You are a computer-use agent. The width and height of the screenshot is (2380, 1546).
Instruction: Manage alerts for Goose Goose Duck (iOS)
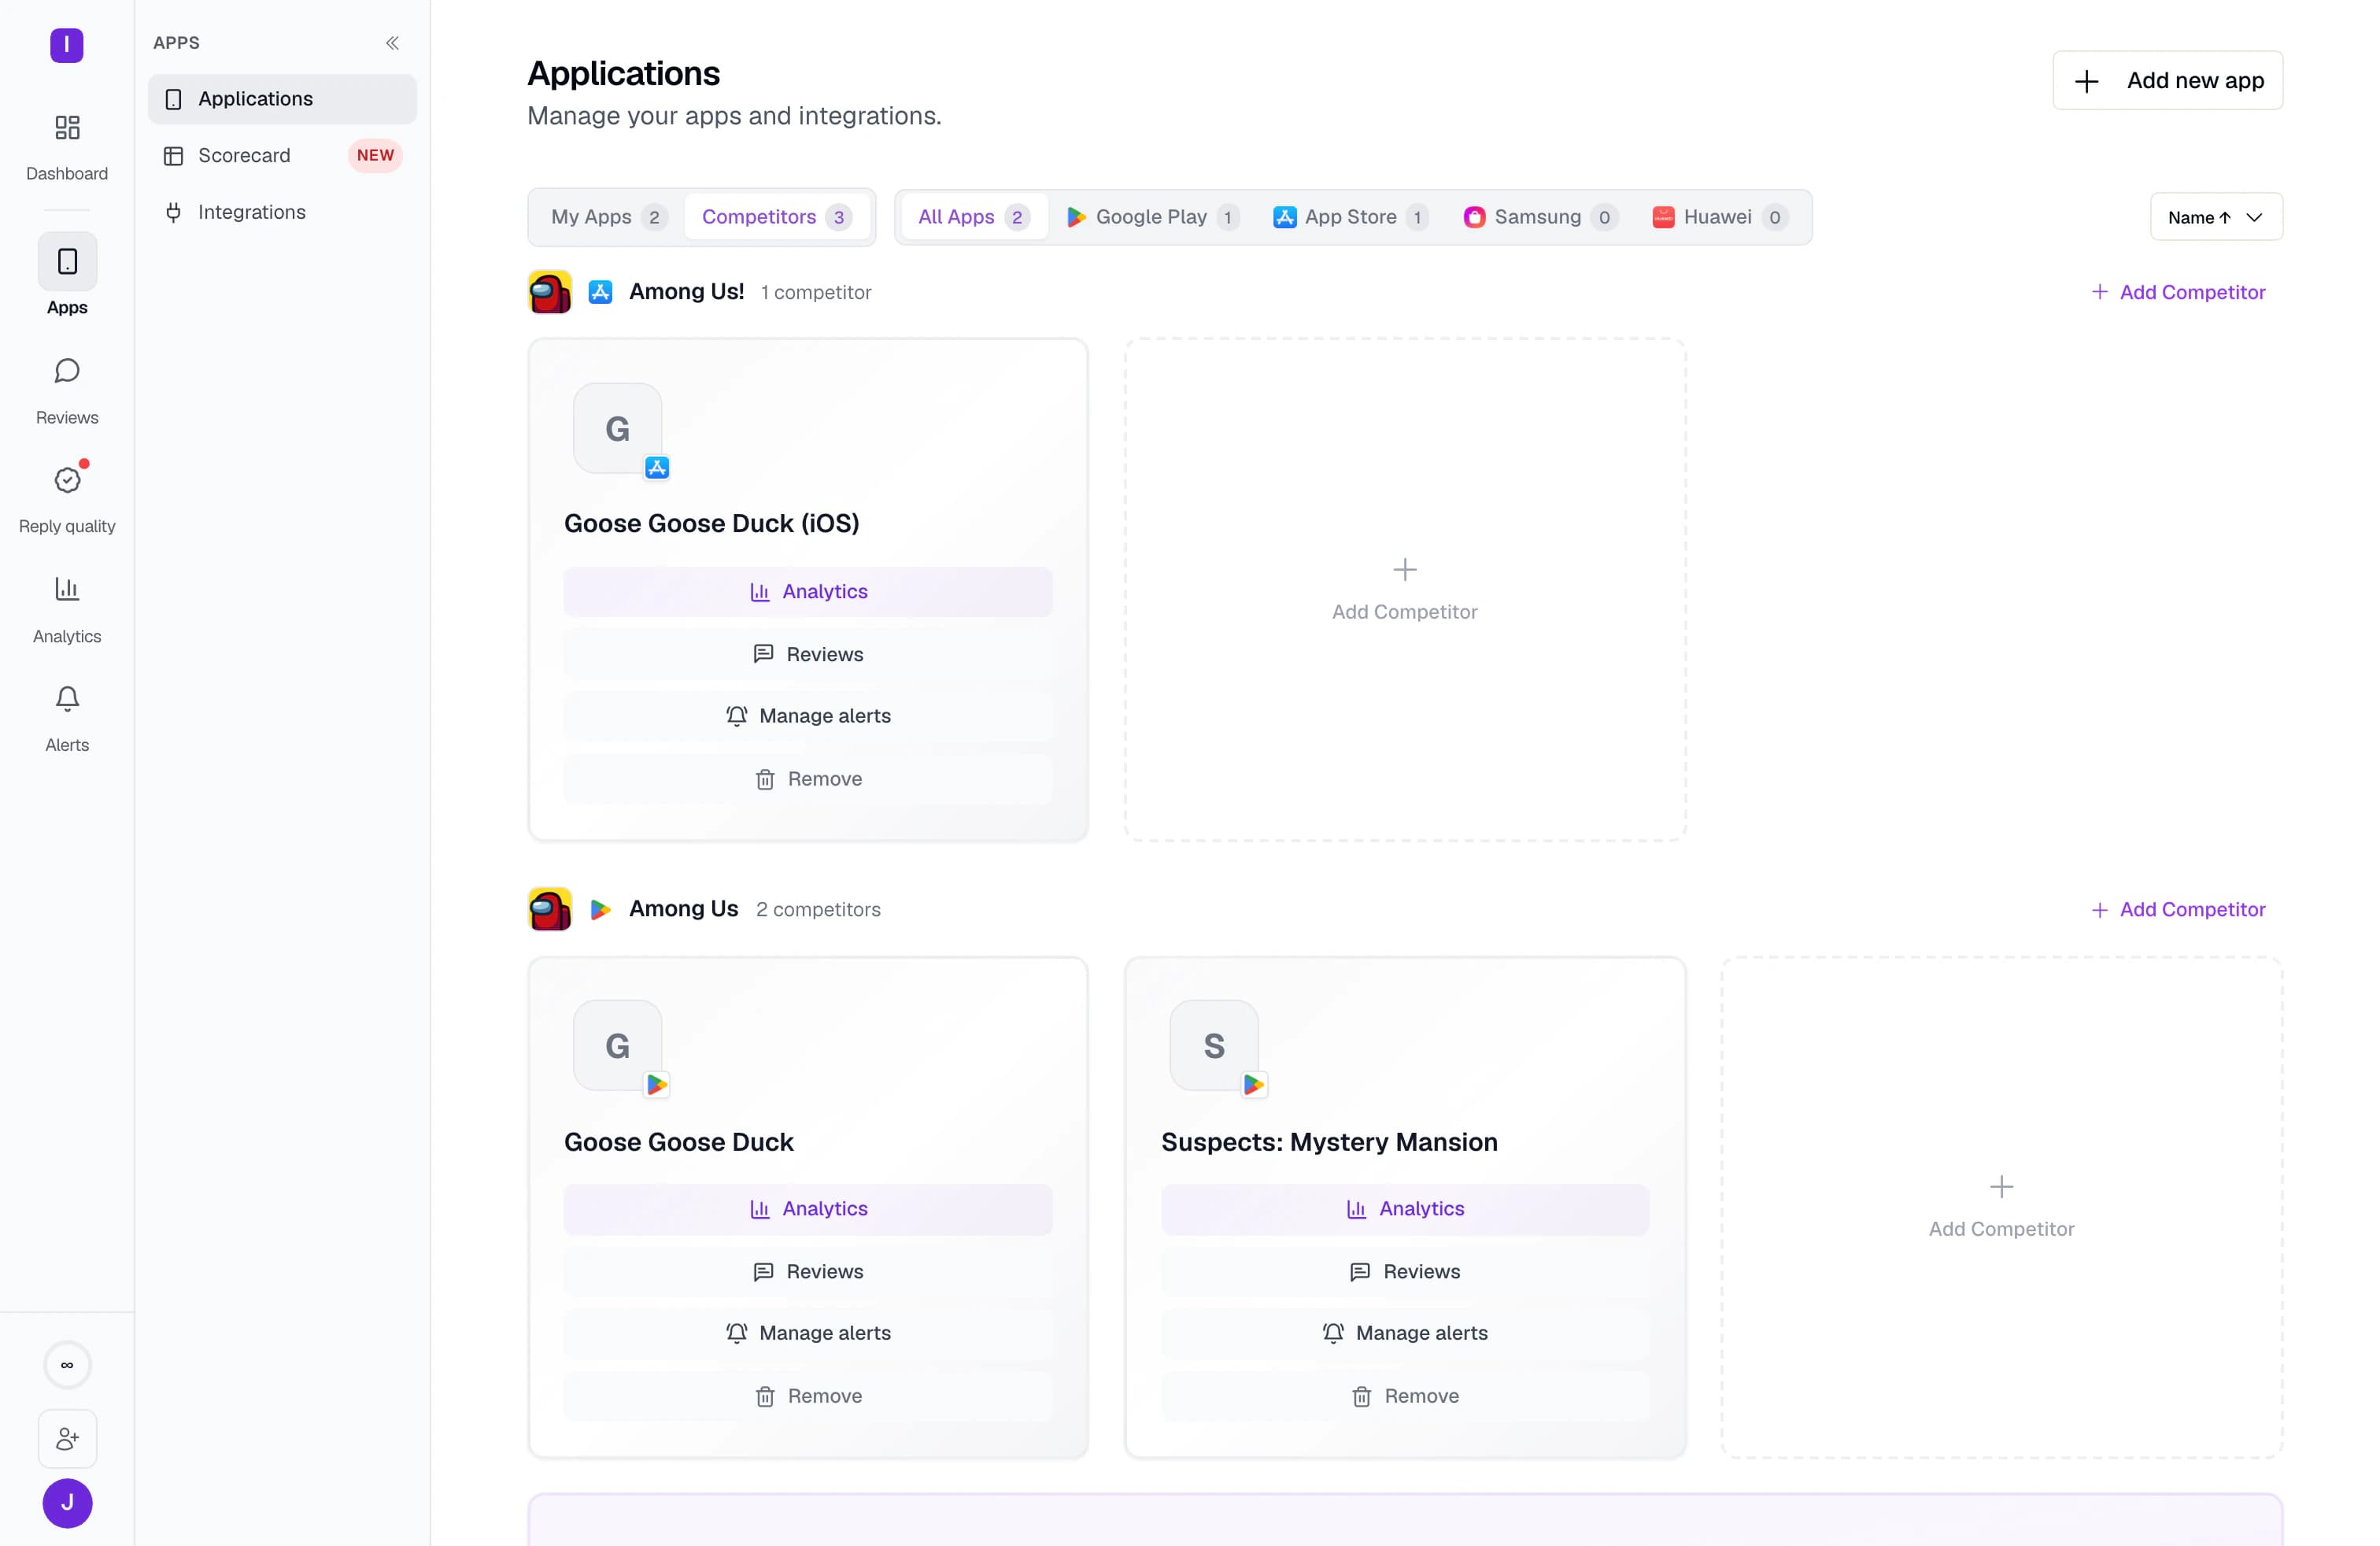point(808,716)
